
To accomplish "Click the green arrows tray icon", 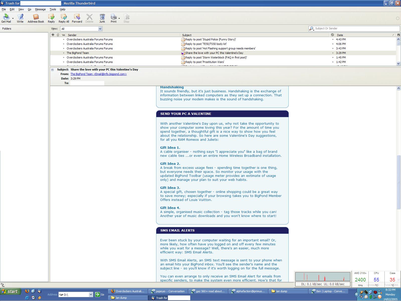I will (370, 297).
